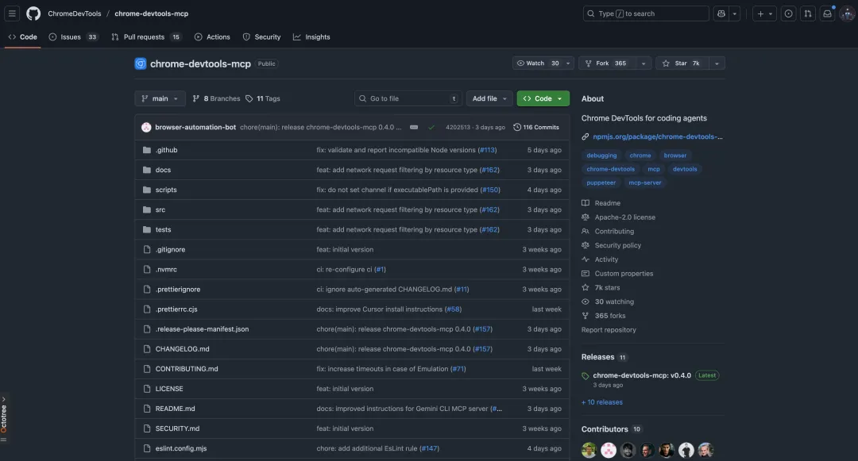858x461 pixels.
Task: Select the 'debugging' topic tag
Action: [601, 156]
